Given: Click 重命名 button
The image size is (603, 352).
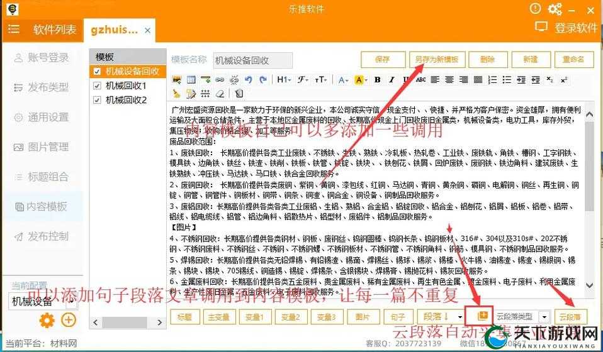Looking at the screenshot, I should click(574, 60).
